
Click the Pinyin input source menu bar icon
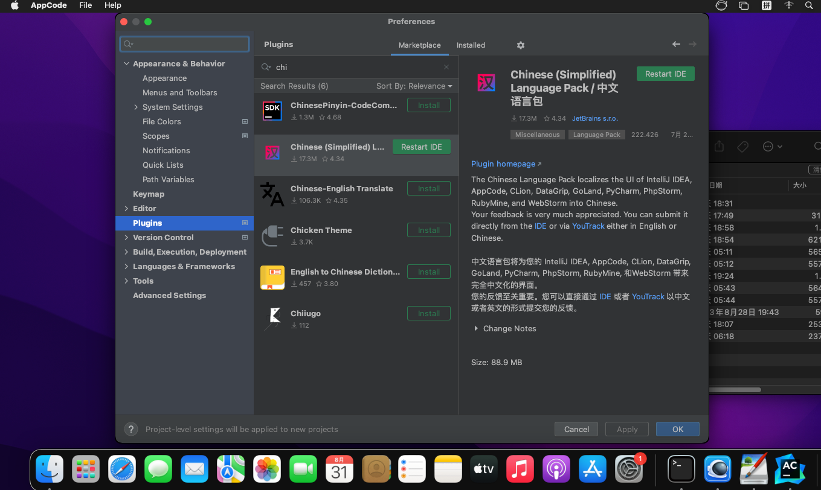pyautogui.click(x=766, y=5)
